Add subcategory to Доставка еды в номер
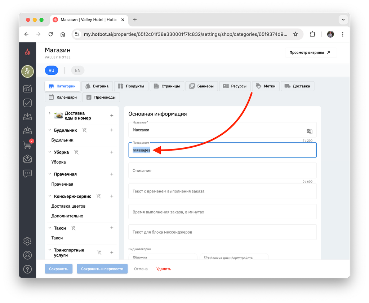 (x=112, y=116)
